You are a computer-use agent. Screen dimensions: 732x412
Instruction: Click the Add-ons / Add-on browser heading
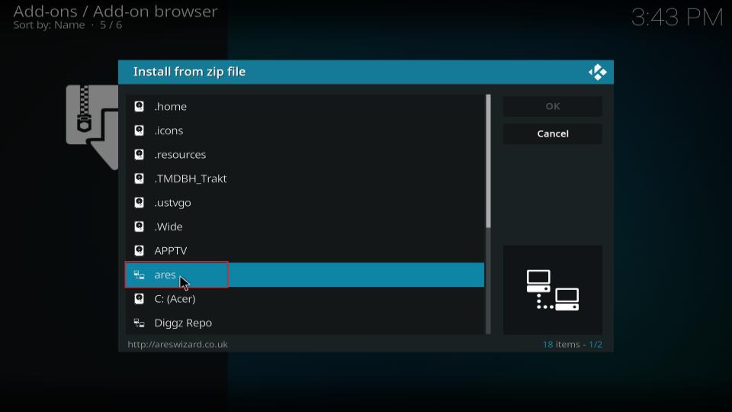click(115, 11)
